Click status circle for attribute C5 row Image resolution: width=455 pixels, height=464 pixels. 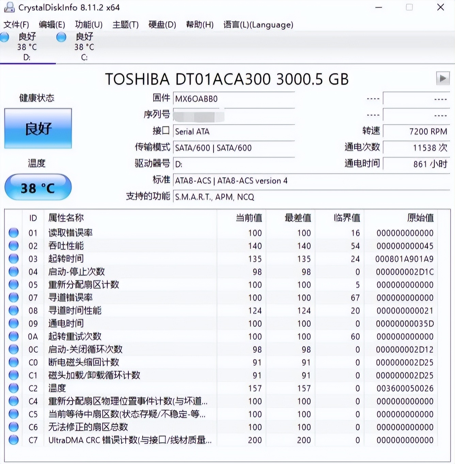(14, 414)
